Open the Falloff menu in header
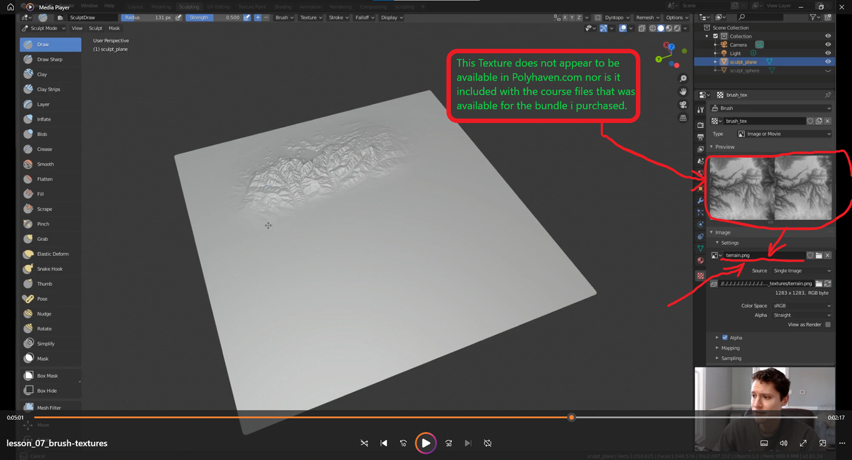 pos(364,17)
